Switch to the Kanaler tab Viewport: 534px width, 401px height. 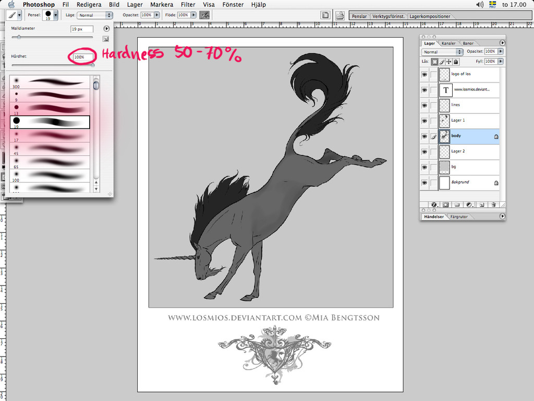tap(448, 43)
